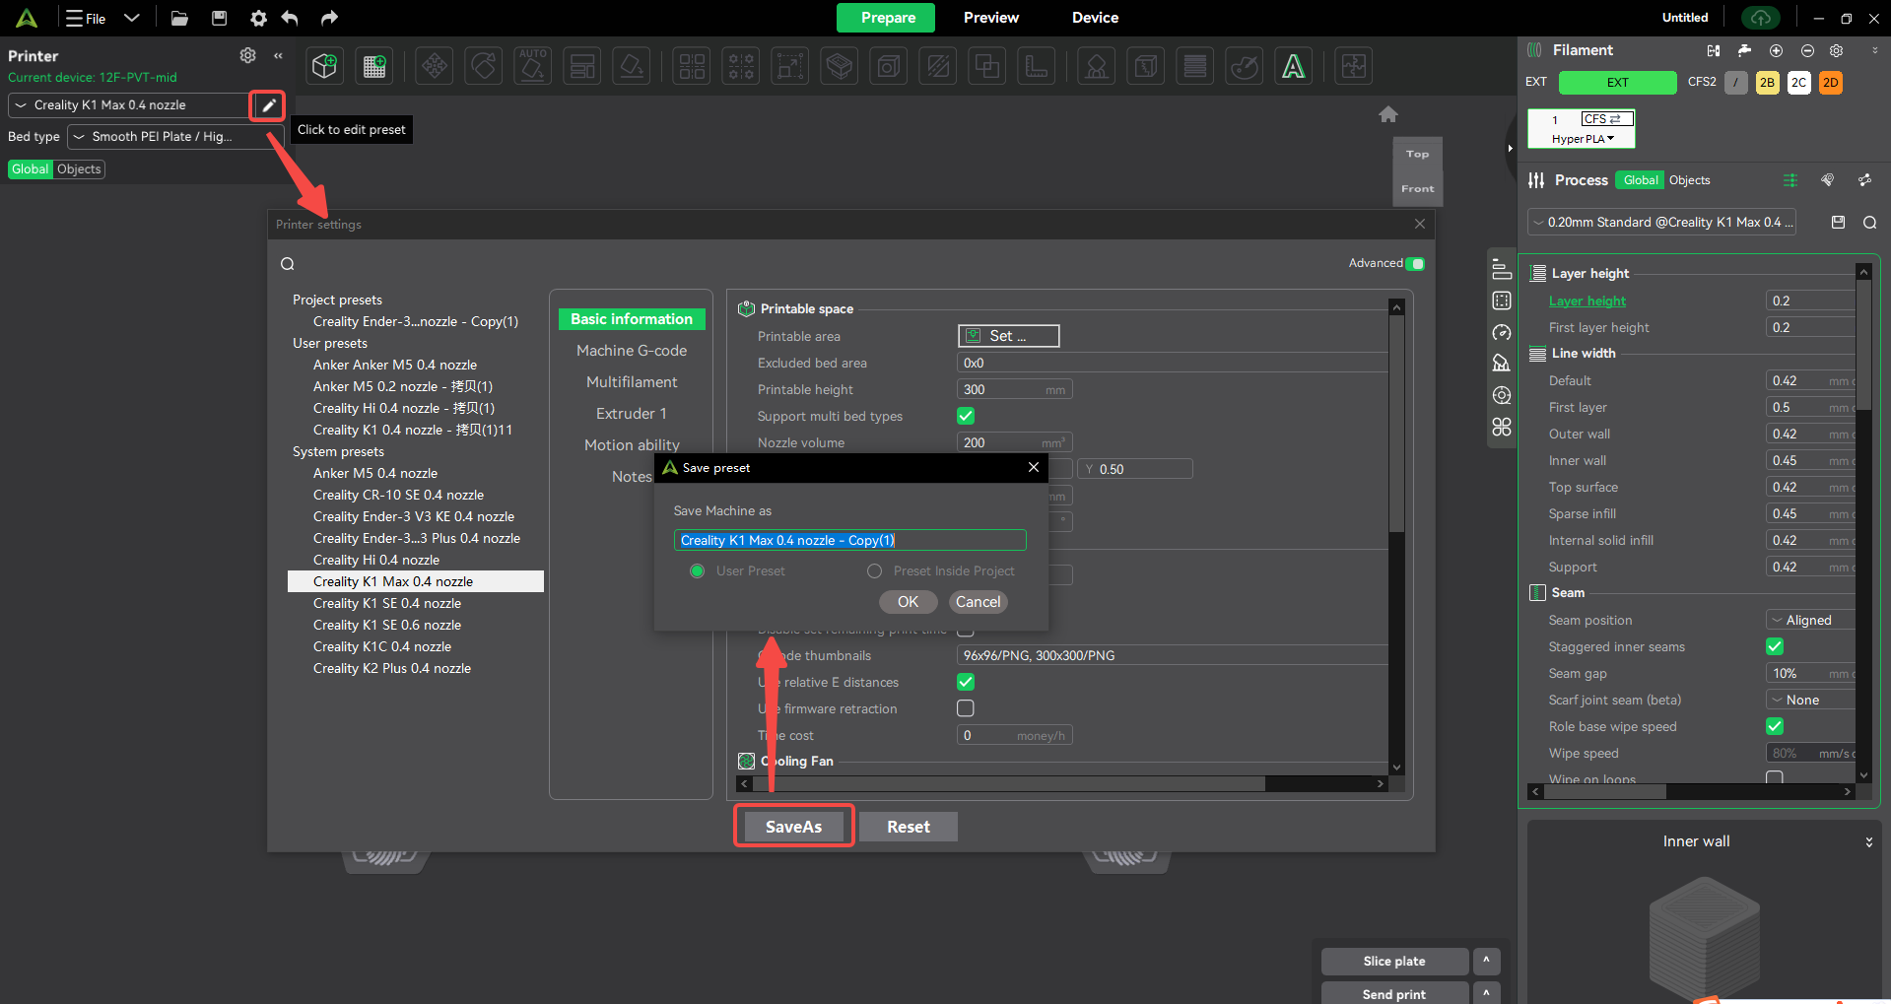Toggle the Advanced switch off
Screen dimensions: 1891x1004
pyautogui.click(x=1415, y=263)
